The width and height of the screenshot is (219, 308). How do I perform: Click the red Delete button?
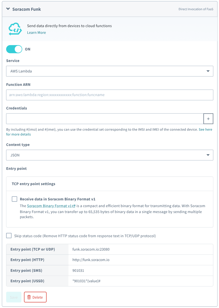35,297
